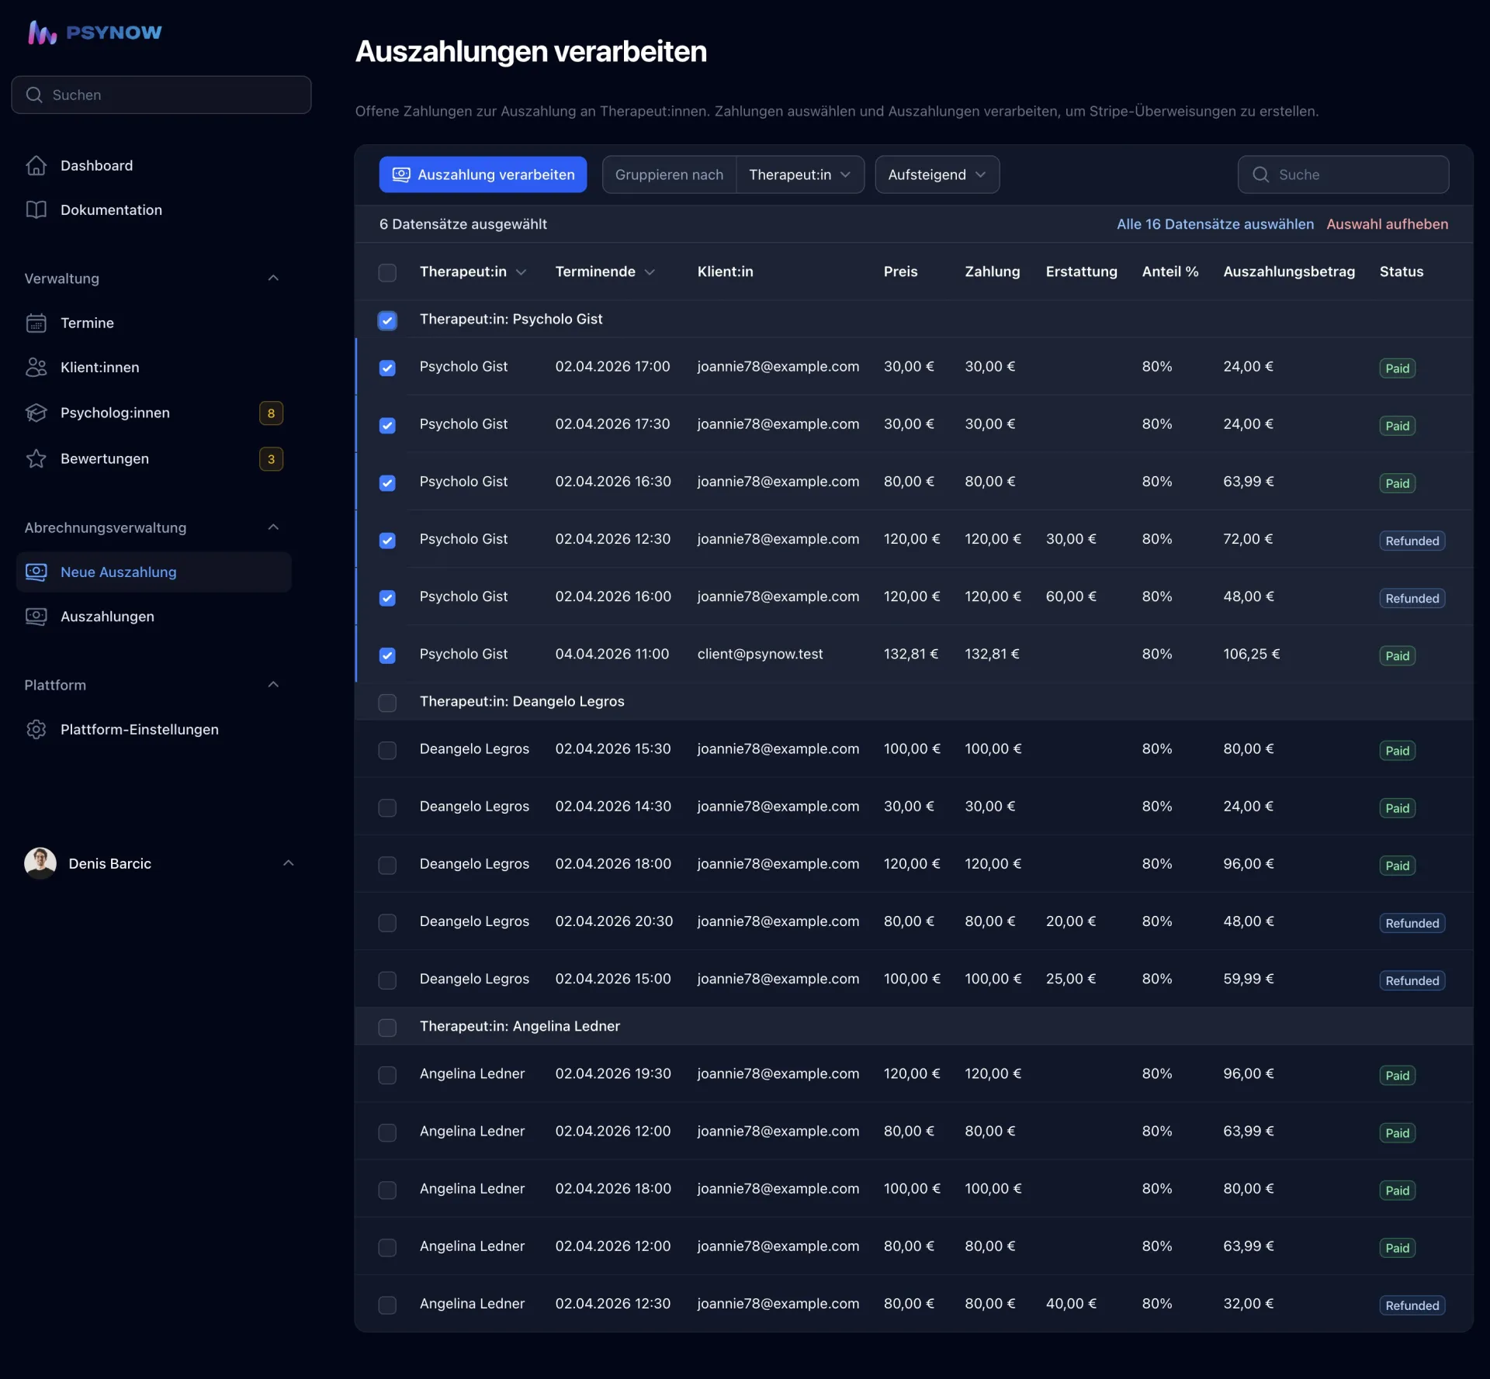Check the Deangelo Legros 15:30 row
1490x1379 pixels.
(387, 750)
